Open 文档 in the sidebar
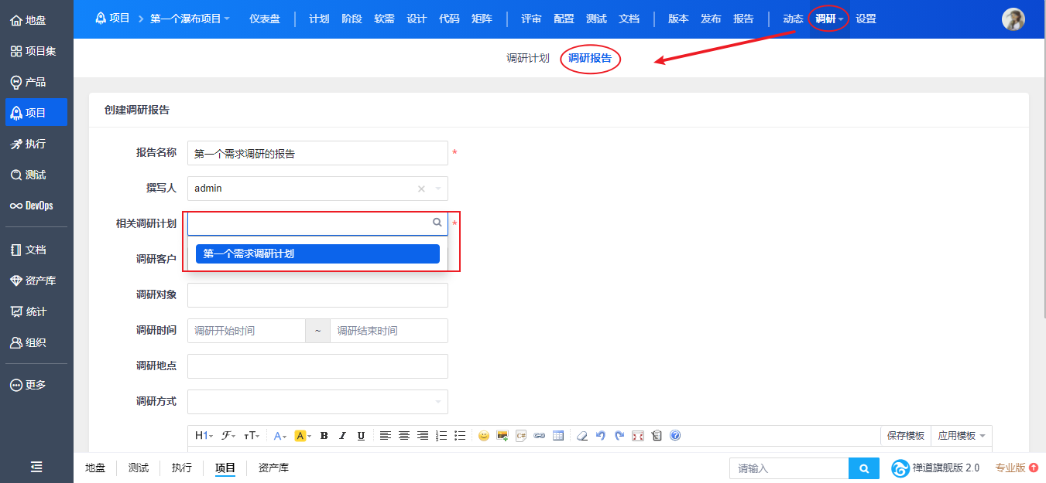The height and width of the screenshot is (483, 1046). click(x=36, y=250)
